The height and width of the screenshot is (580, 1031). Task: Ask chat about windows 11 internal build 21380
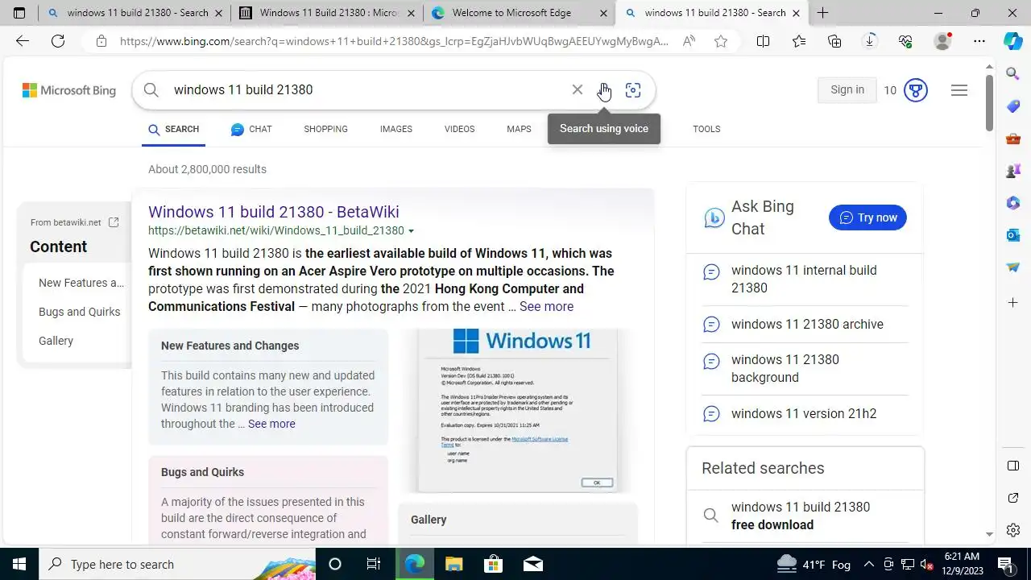(x=805, y=279)
